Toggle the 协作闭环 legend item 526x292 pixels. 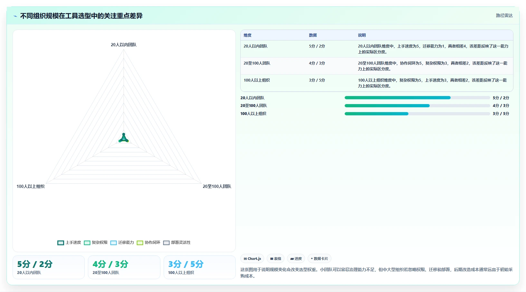point(148,243)
